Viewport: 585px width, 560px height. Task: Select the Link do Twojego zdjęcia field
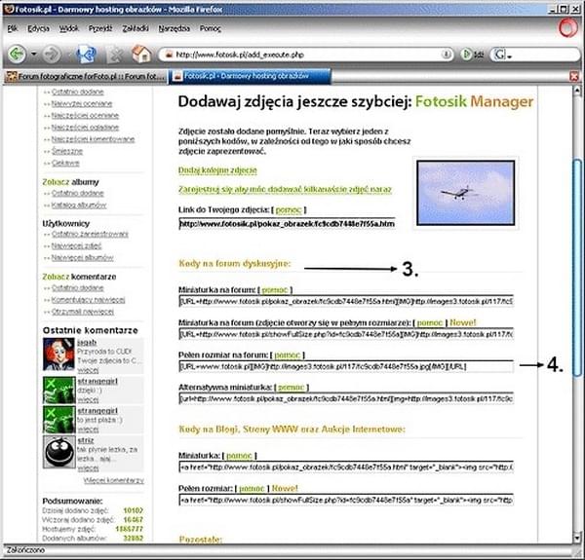(x=287, y=224)
